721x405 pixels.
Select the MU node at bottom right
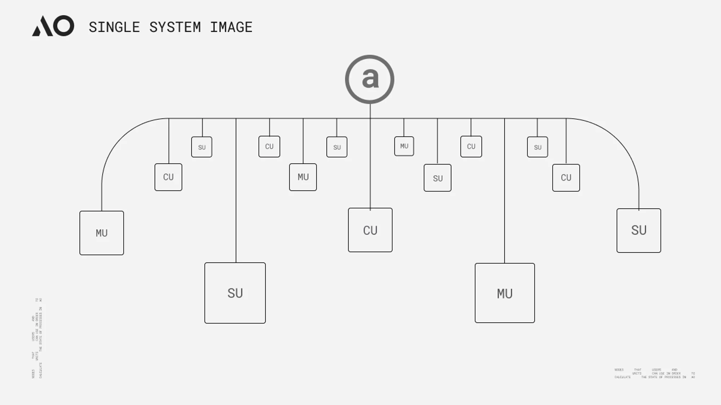505,293
